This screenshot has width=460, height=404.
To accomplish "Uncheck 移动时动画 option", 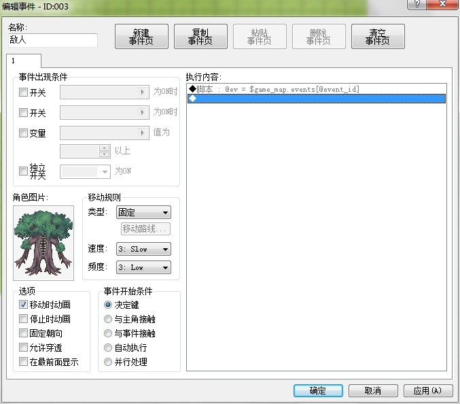I will point(23,305).
